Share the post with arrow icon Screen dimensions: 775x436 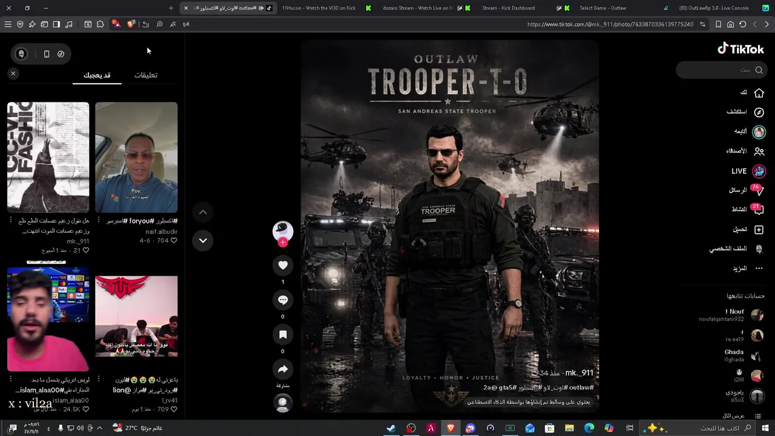click(x=283, y=369)
